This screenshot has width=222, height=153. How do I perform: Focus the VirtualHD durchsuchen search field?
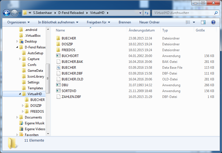click(x=186, y=13)
